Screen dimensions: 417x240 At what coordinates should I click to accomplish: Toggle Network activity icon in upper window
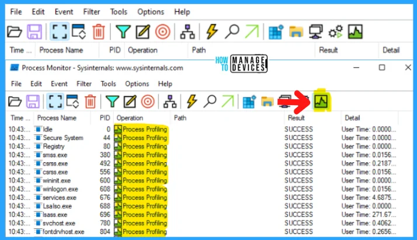click(316, 32)
